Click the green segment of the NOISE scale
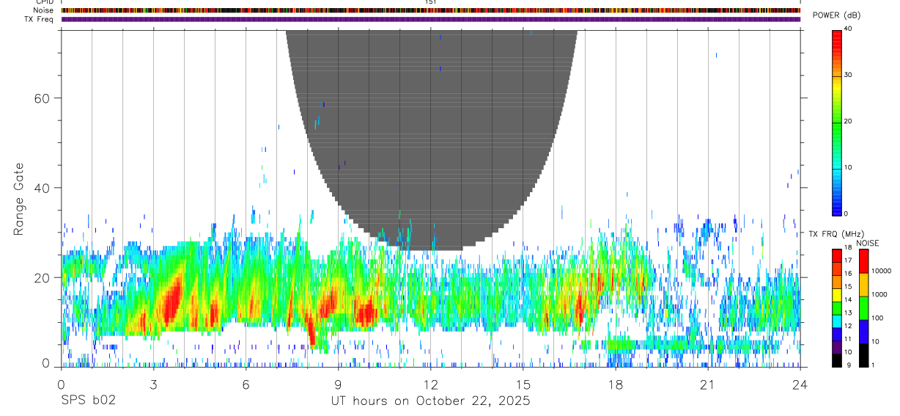The width and height of the screenshot is (900, 416). (863, 308)
